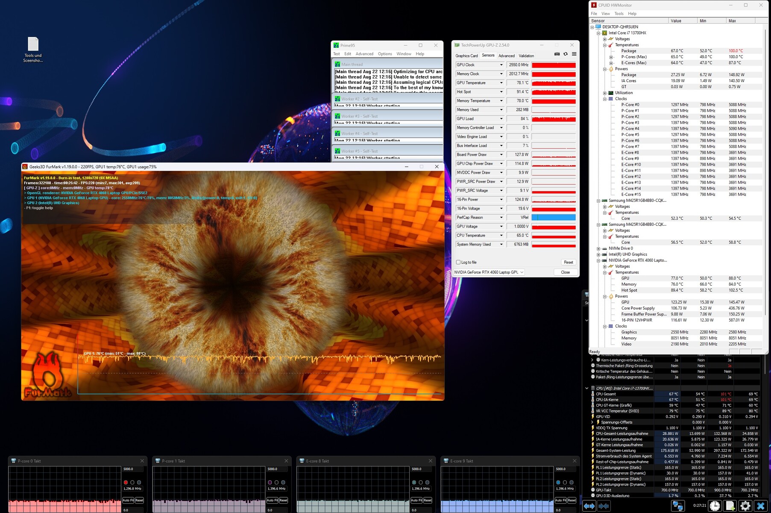Expand the NVMe Drive 0 node

[x=598, y=248]
